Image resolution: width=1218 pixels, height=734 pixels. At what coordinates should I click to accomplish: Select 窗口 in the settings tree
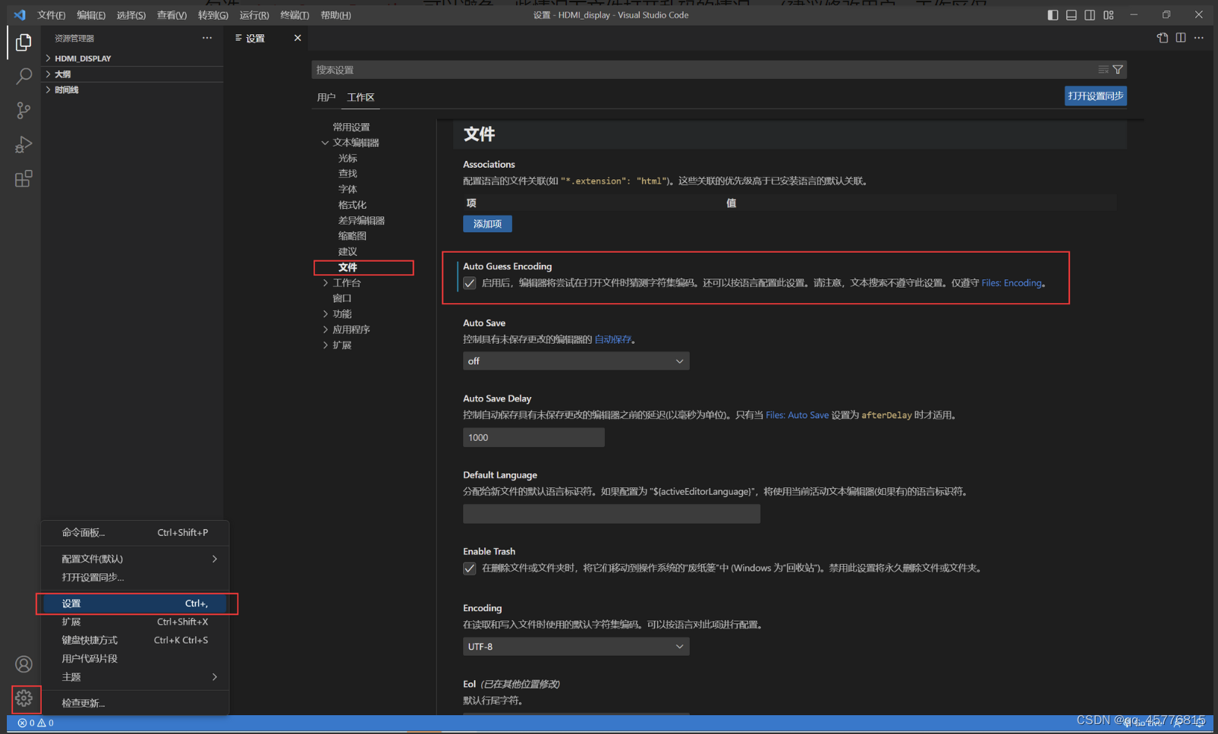click(342, 298)
